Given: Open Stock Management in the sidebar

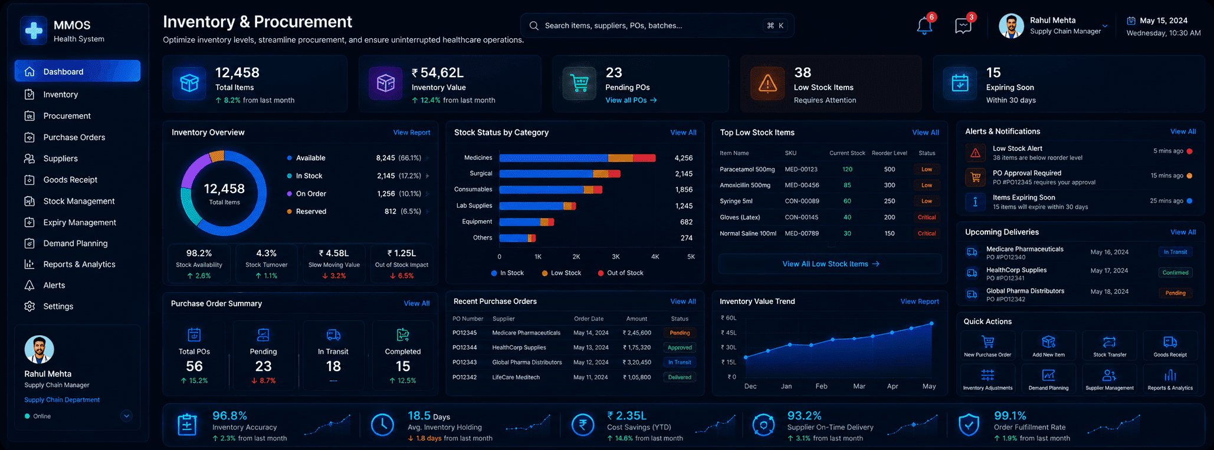Looking at the screenshot, I should point(77,201).
